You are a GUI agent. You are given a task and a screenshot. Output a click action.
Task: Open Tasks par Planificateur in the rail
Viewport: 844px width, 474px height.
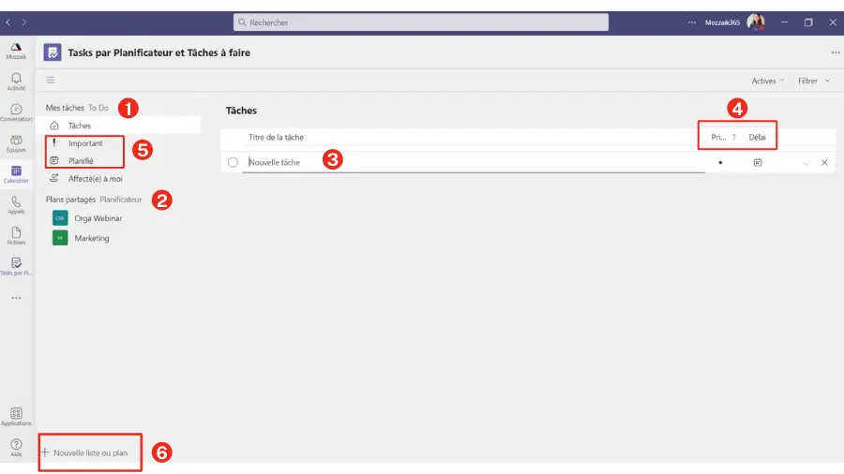point(16,266)
